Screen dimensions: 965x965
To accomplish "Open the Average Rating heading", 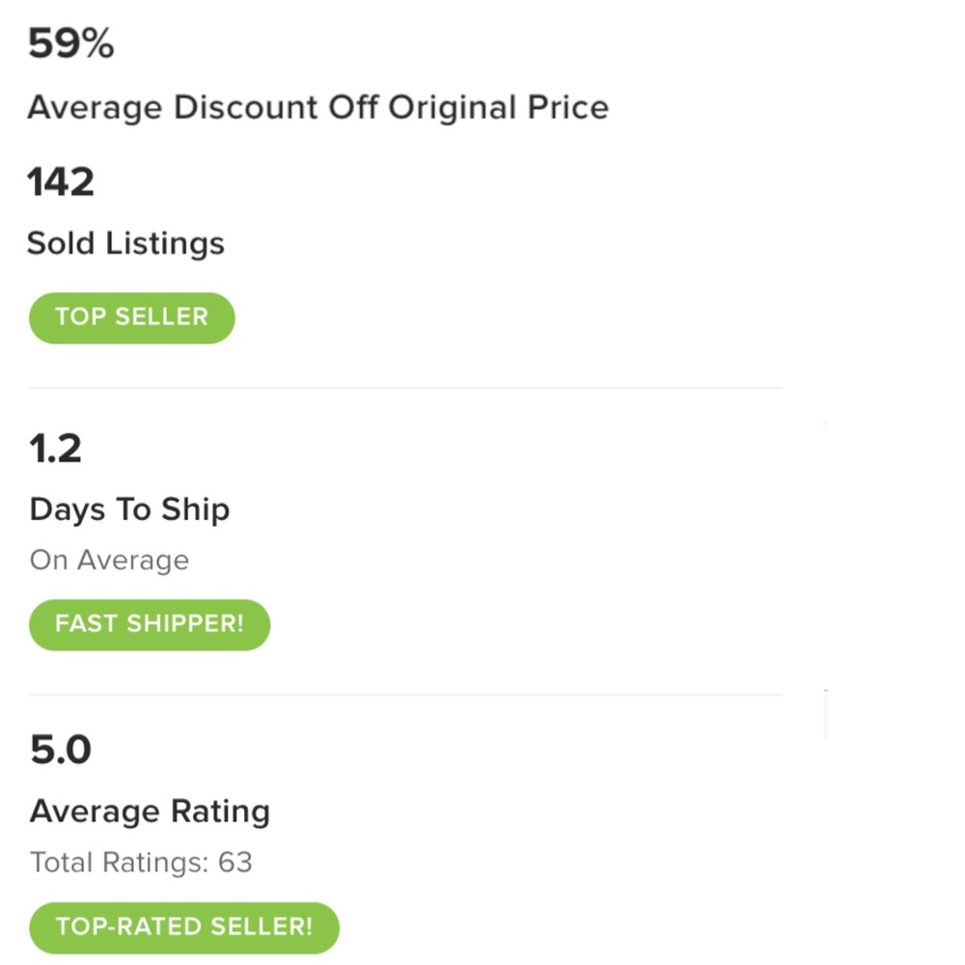I will [x=151, y=812].
